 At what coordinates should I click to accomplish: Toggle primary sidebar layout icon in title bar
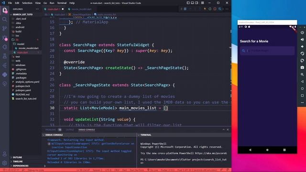[x=188, y=3]
